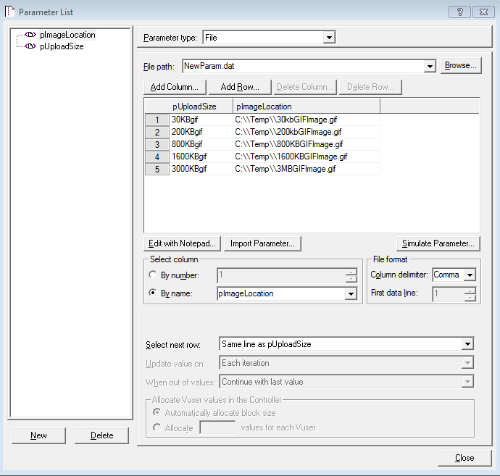
Task: Click Import Parameter button
Action: click(262, 243)
